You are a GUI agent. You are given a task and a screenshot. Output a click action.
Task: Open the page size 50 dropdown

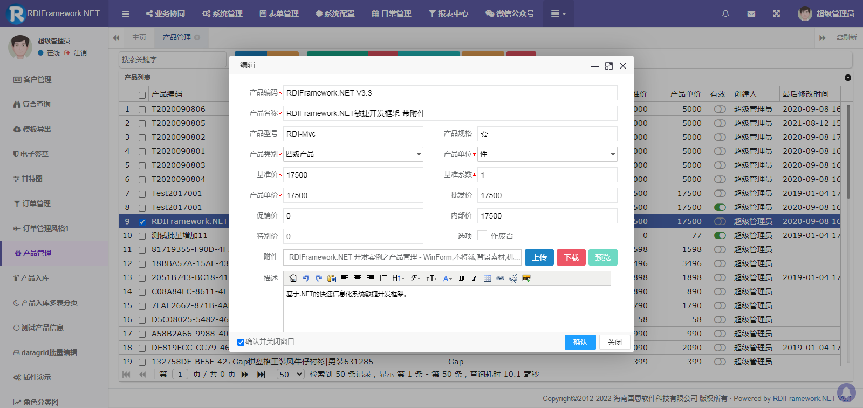tap(291, 375)
